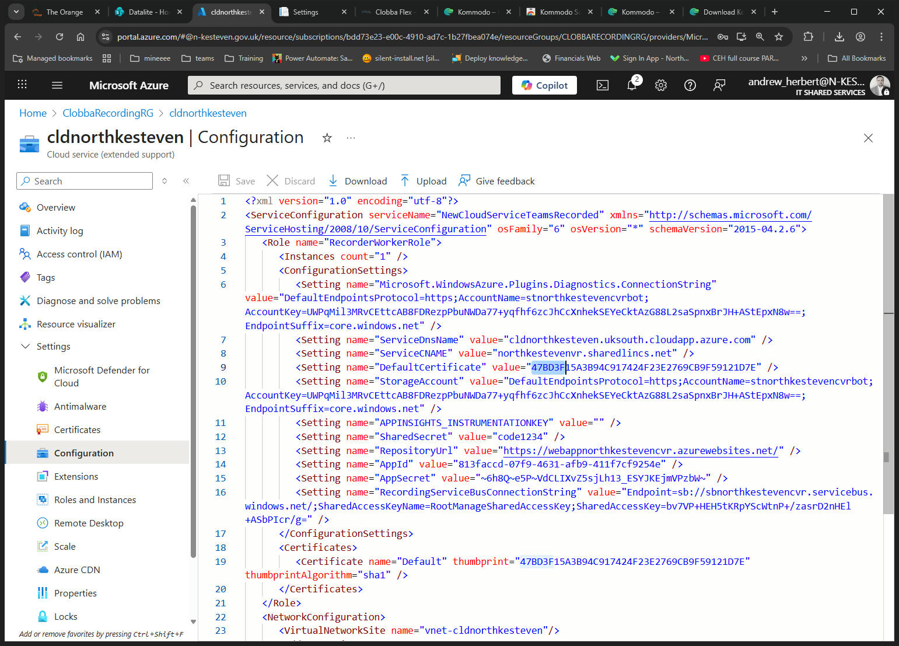
Task: Open the help question mark icon
Action: click(690, 85)
